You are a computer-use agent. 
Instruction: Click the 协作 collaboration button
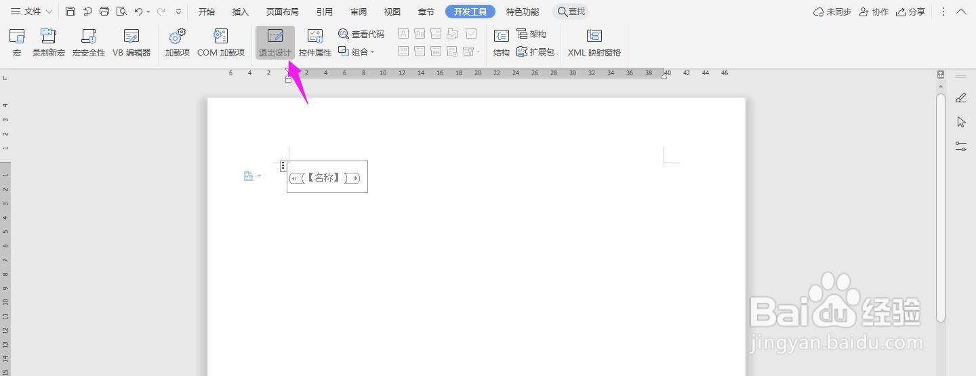(874, 12)
